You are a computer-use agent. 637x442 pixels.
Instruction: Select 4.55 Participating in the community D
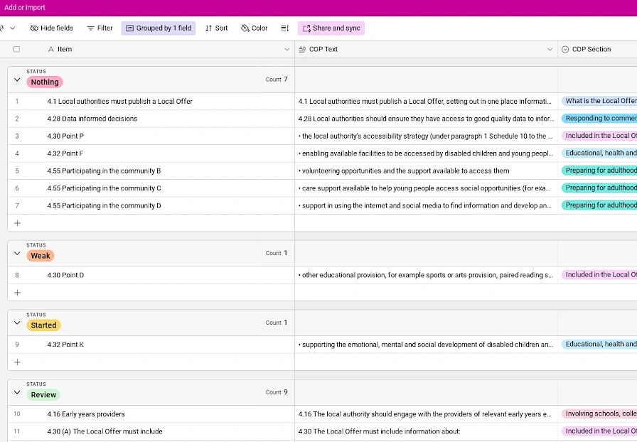click(x=104, y=205)
